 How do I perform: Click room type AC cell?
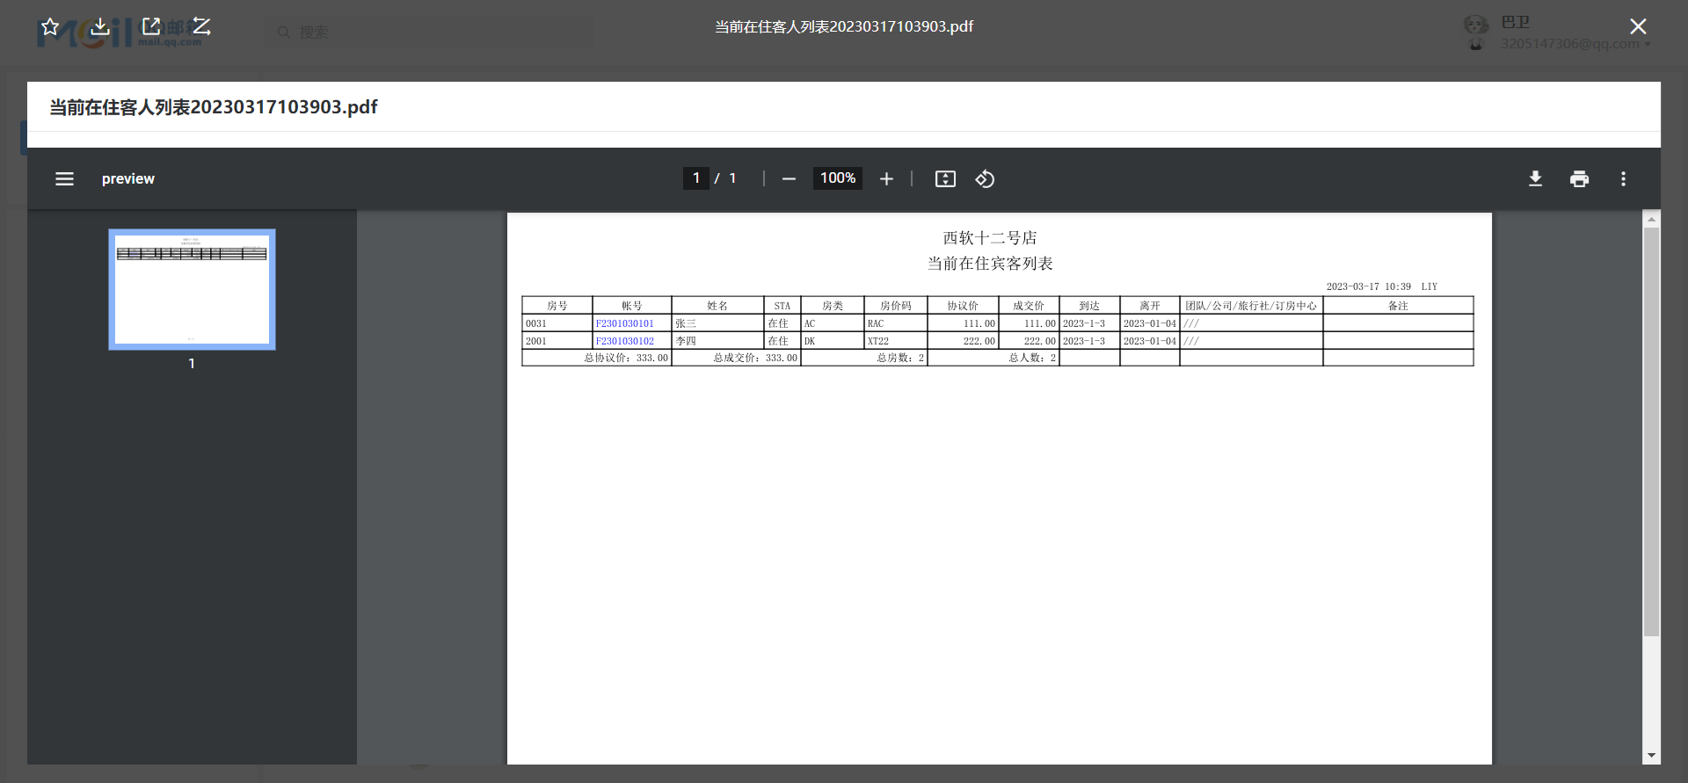pos(832,323)
